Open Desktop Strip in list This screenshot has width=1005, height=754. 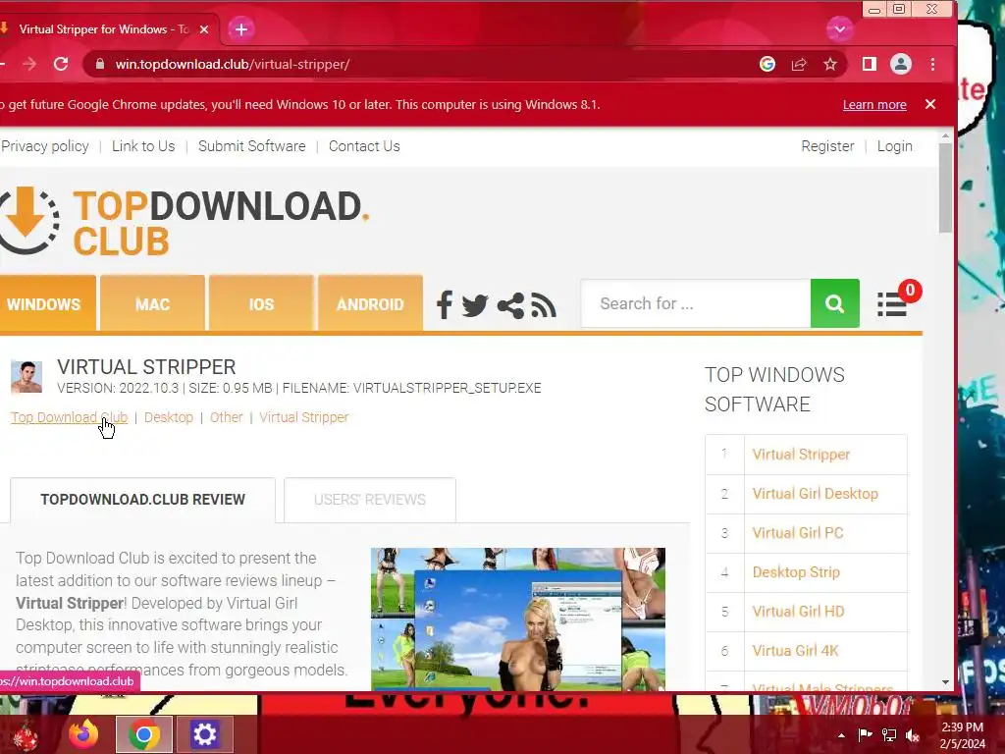796,572
